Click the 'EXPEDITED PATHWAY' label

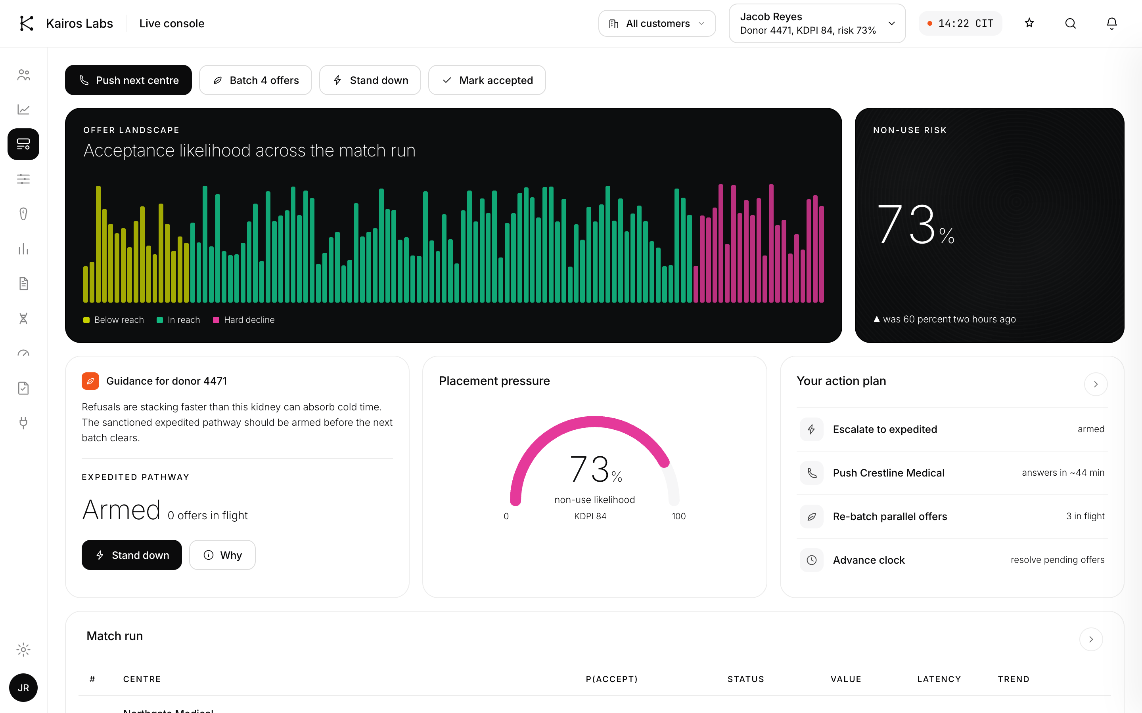136,477
